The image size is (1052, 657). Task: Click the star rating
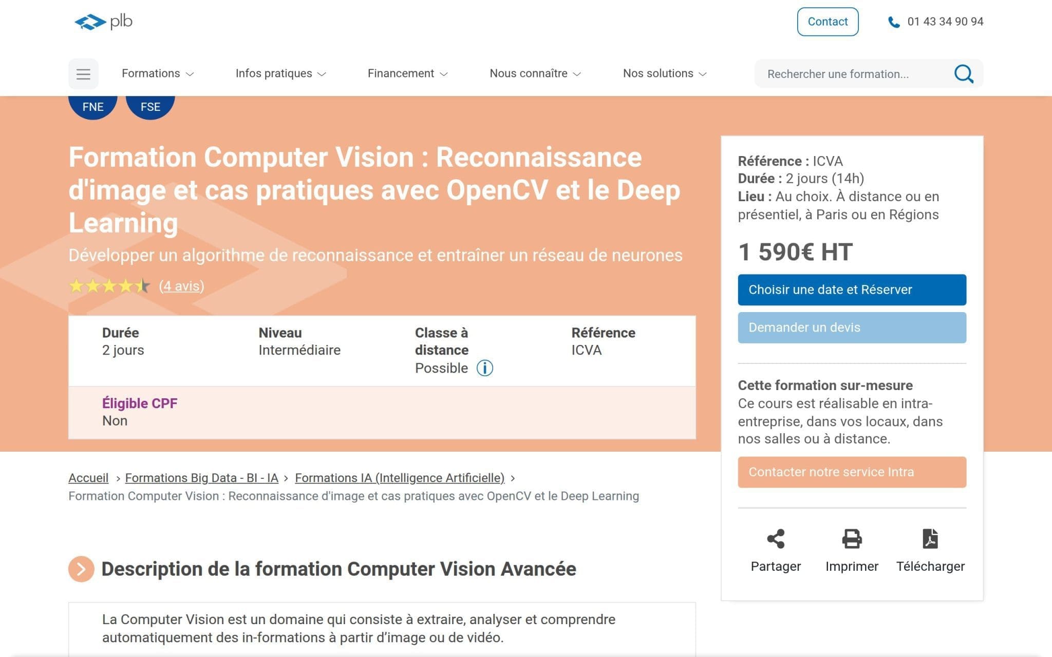tap(109, 286)
